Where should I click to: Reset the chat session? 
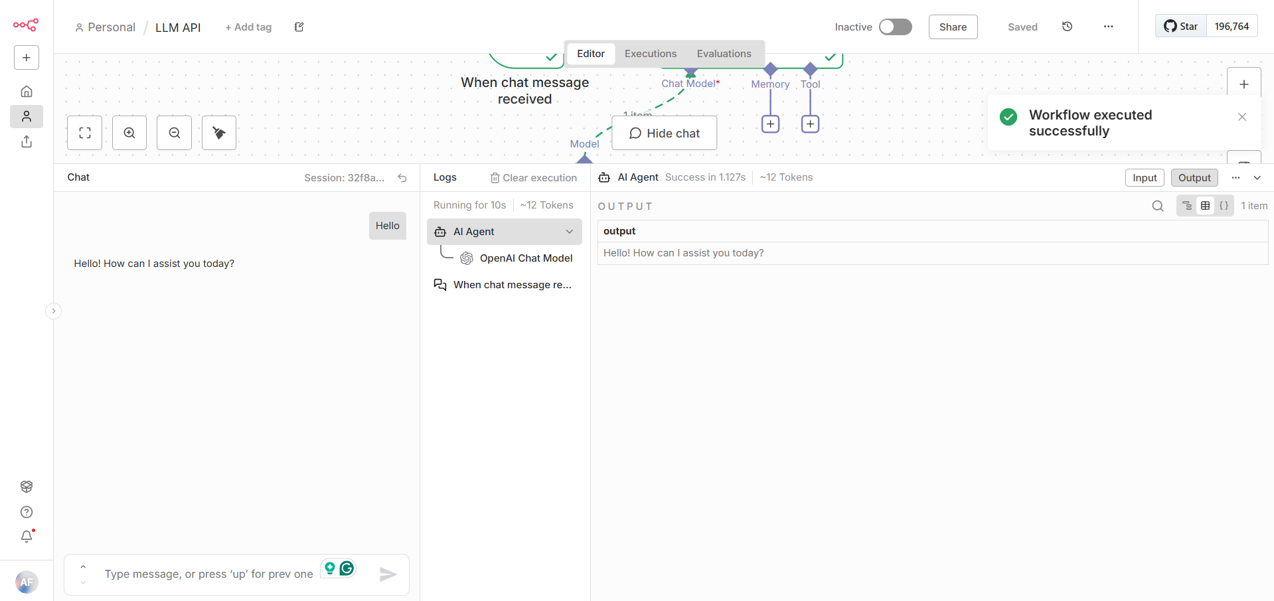(402, 178)
